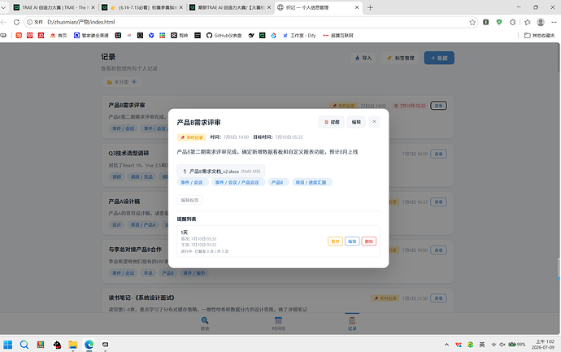
Task: Switch to the 记录 bottom navigation tab
Action: point(352,324)
